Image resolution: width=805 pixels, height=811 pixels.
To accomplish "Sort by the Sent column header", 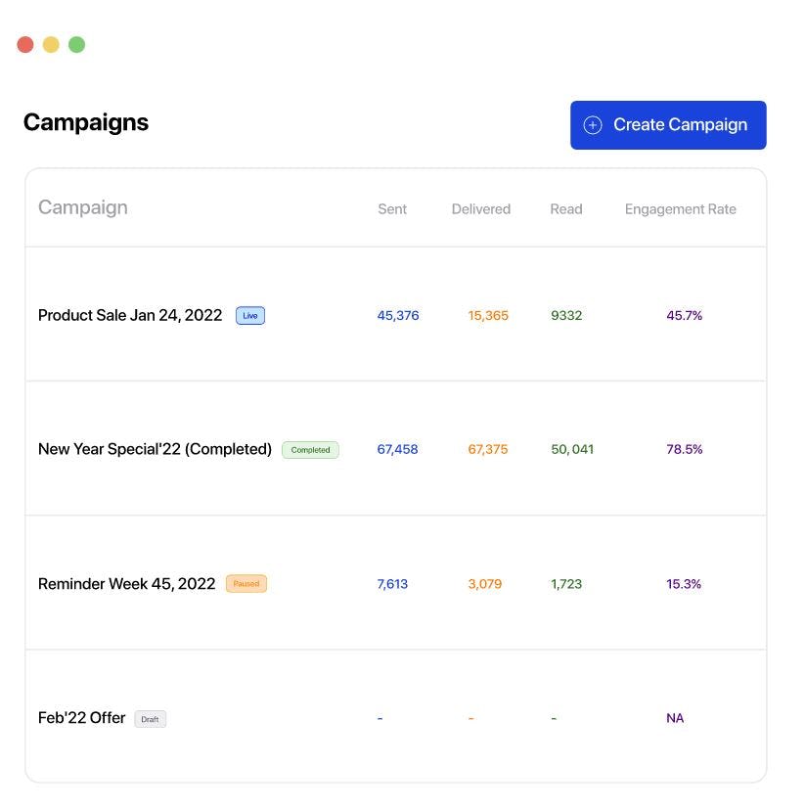I will 392,208.
